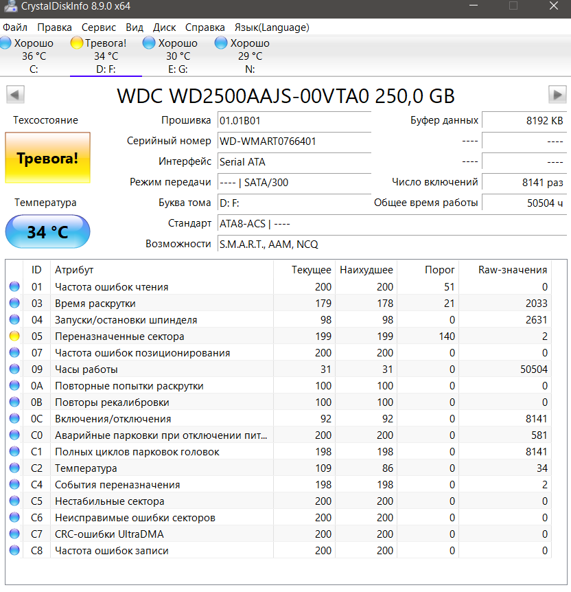Select the Повторные попытки раскрутки row
Viewport: 571px width, 592px height.
tap(279, 385)
